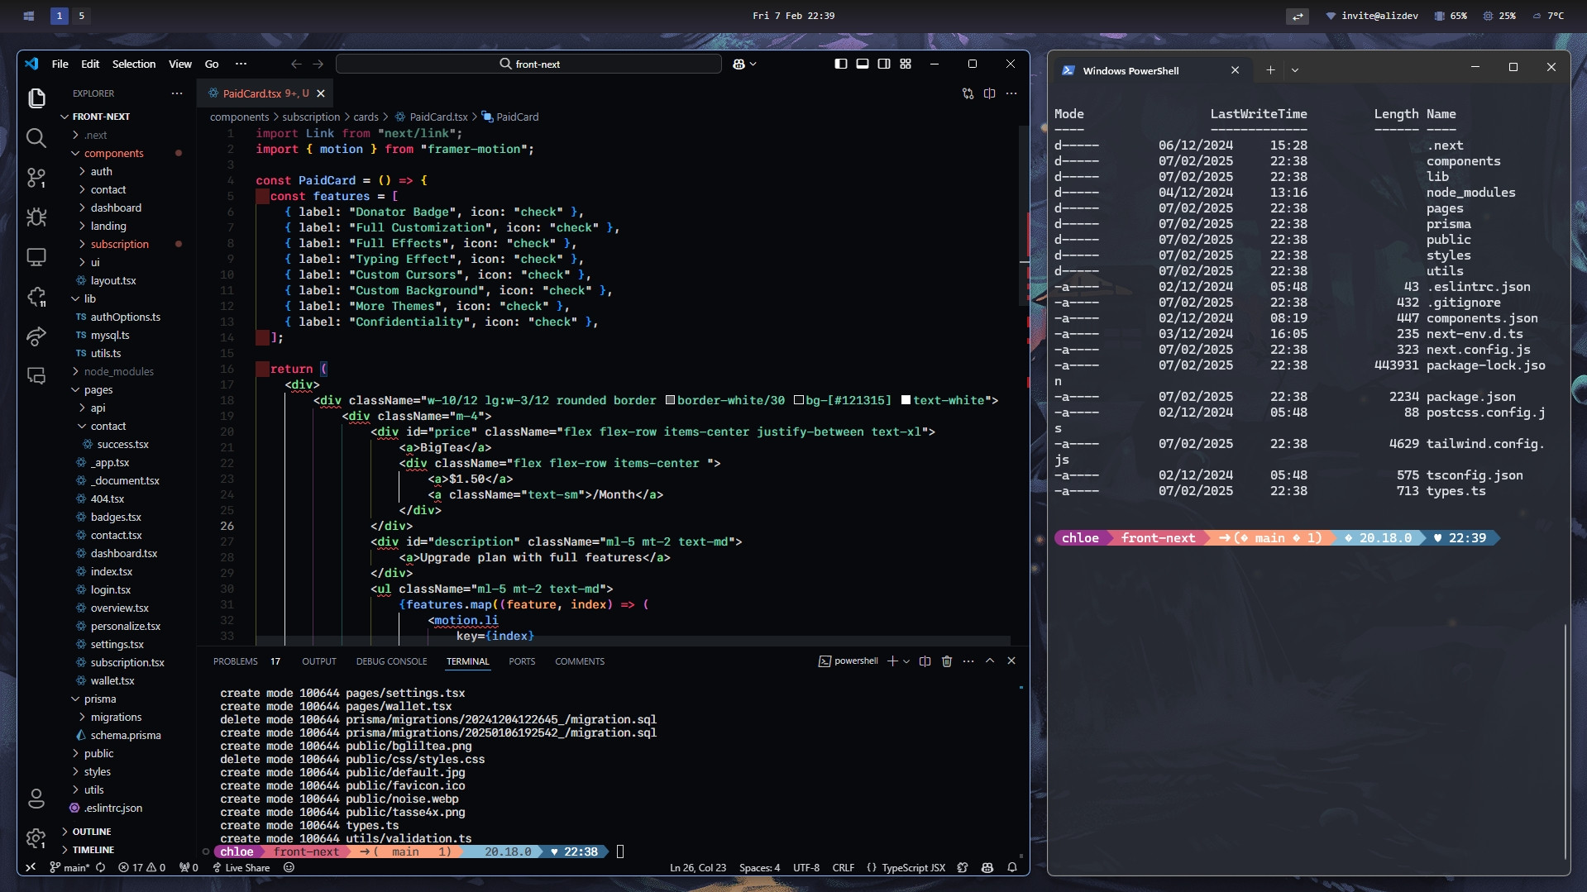Click the errors and warnings count in status bar

click(x=141, y=867)
